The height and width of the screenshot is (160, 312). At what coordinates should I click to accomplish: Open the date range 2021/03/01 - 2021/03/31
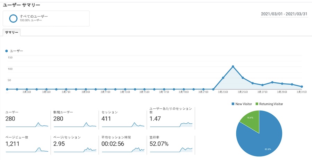click(x=284, y=14)
